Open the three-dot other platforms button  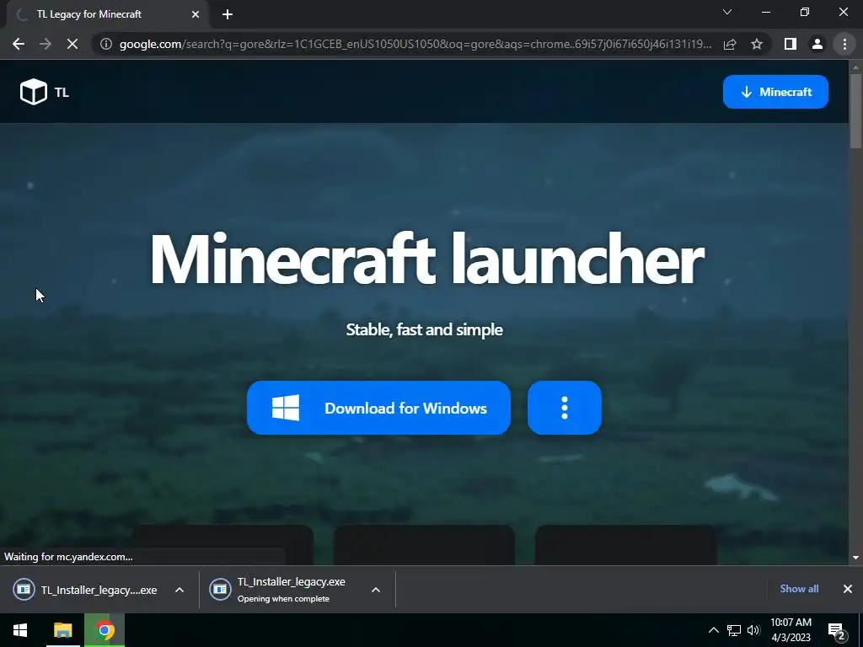coord(564,408)
